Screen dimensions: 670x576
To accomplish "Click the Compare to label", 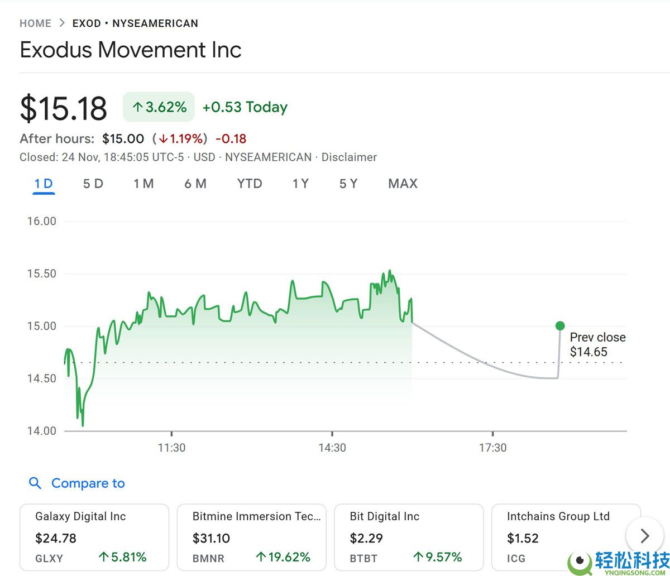I will [88, 483].
